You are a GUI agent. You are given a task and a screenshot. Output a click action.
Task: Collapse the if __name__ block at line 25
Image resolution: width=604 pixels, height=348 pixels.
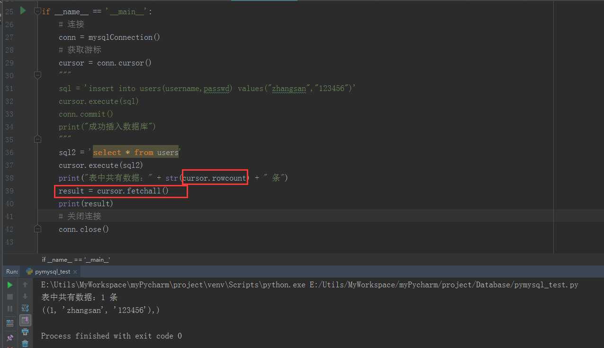point(37,11)
